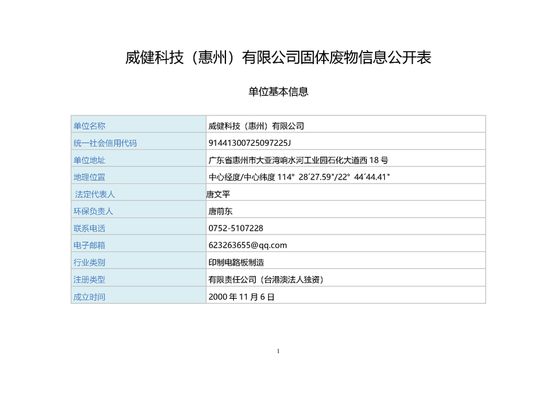Screen dimensions: 557x394
Task: Click the document title 威健科技（惠州）有限公司固体废物信息公开表
Action: click(278, 58)
